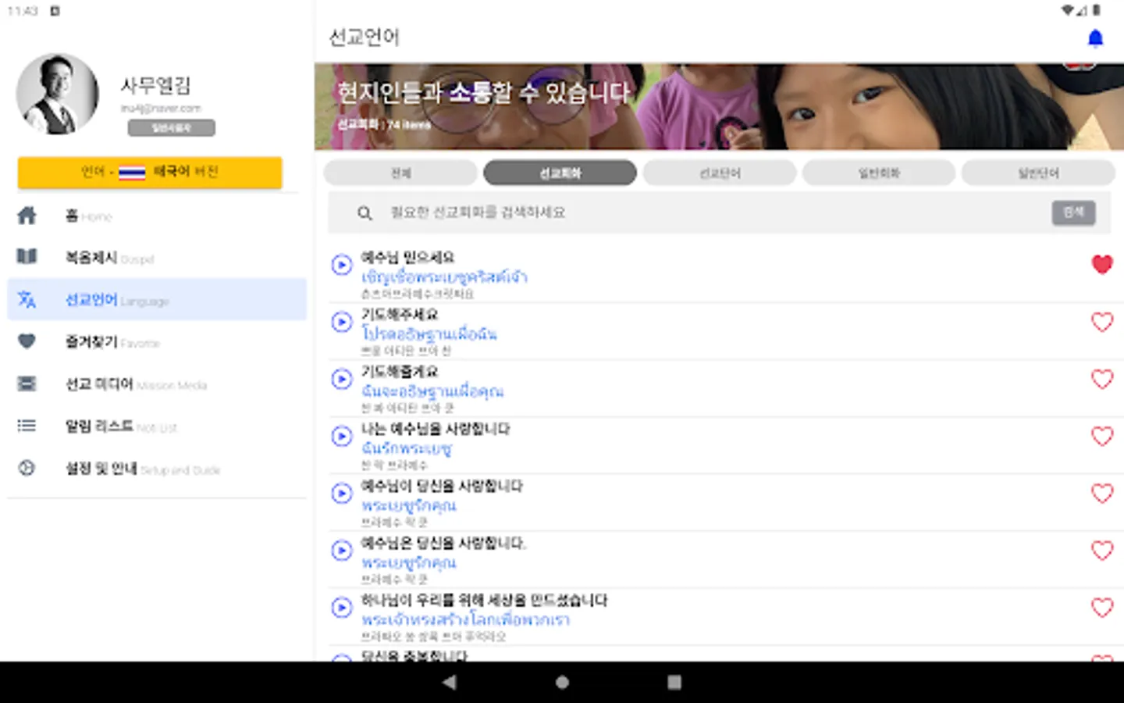
Task: Open the notification bell in the header
Action: pos(1095,38)
